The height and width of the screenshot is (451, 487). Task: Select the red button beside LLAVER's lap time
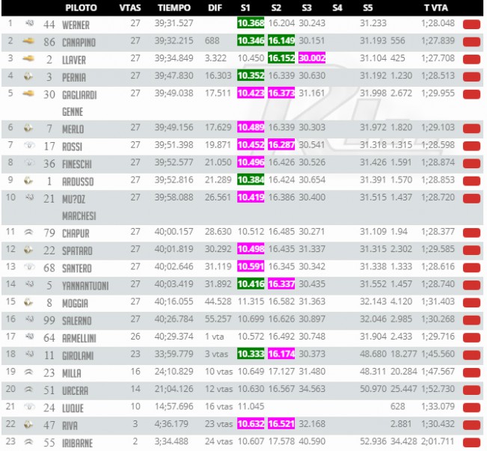[x=471, y=59]
